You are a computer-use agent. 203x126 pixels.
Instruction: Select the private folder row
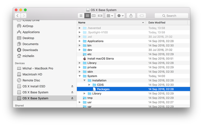(133, 67)
